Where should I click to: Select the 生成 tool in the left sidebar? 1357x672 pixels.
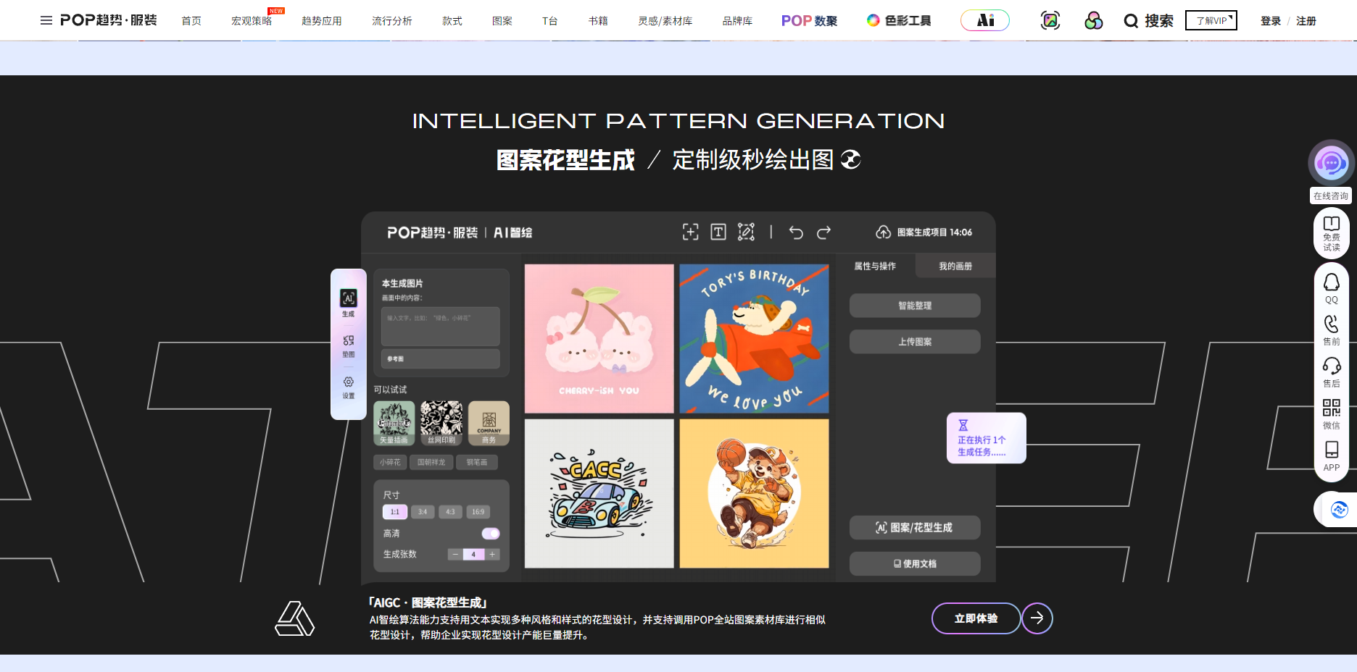348,299
